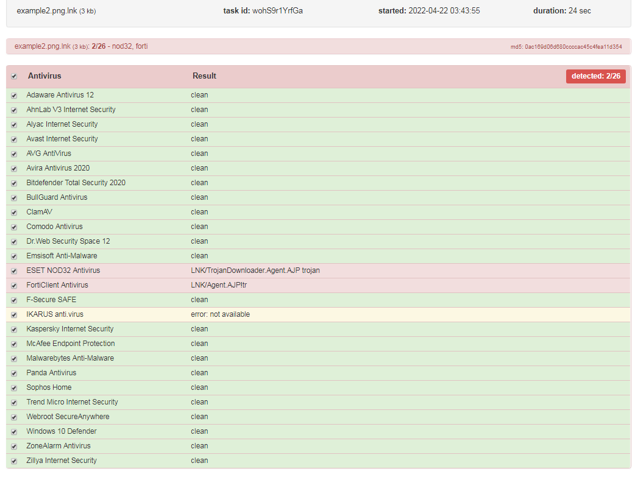Toggle the Panda Antivirus checkbox
The image size is (635, 477).
click(x=14, y=373)
